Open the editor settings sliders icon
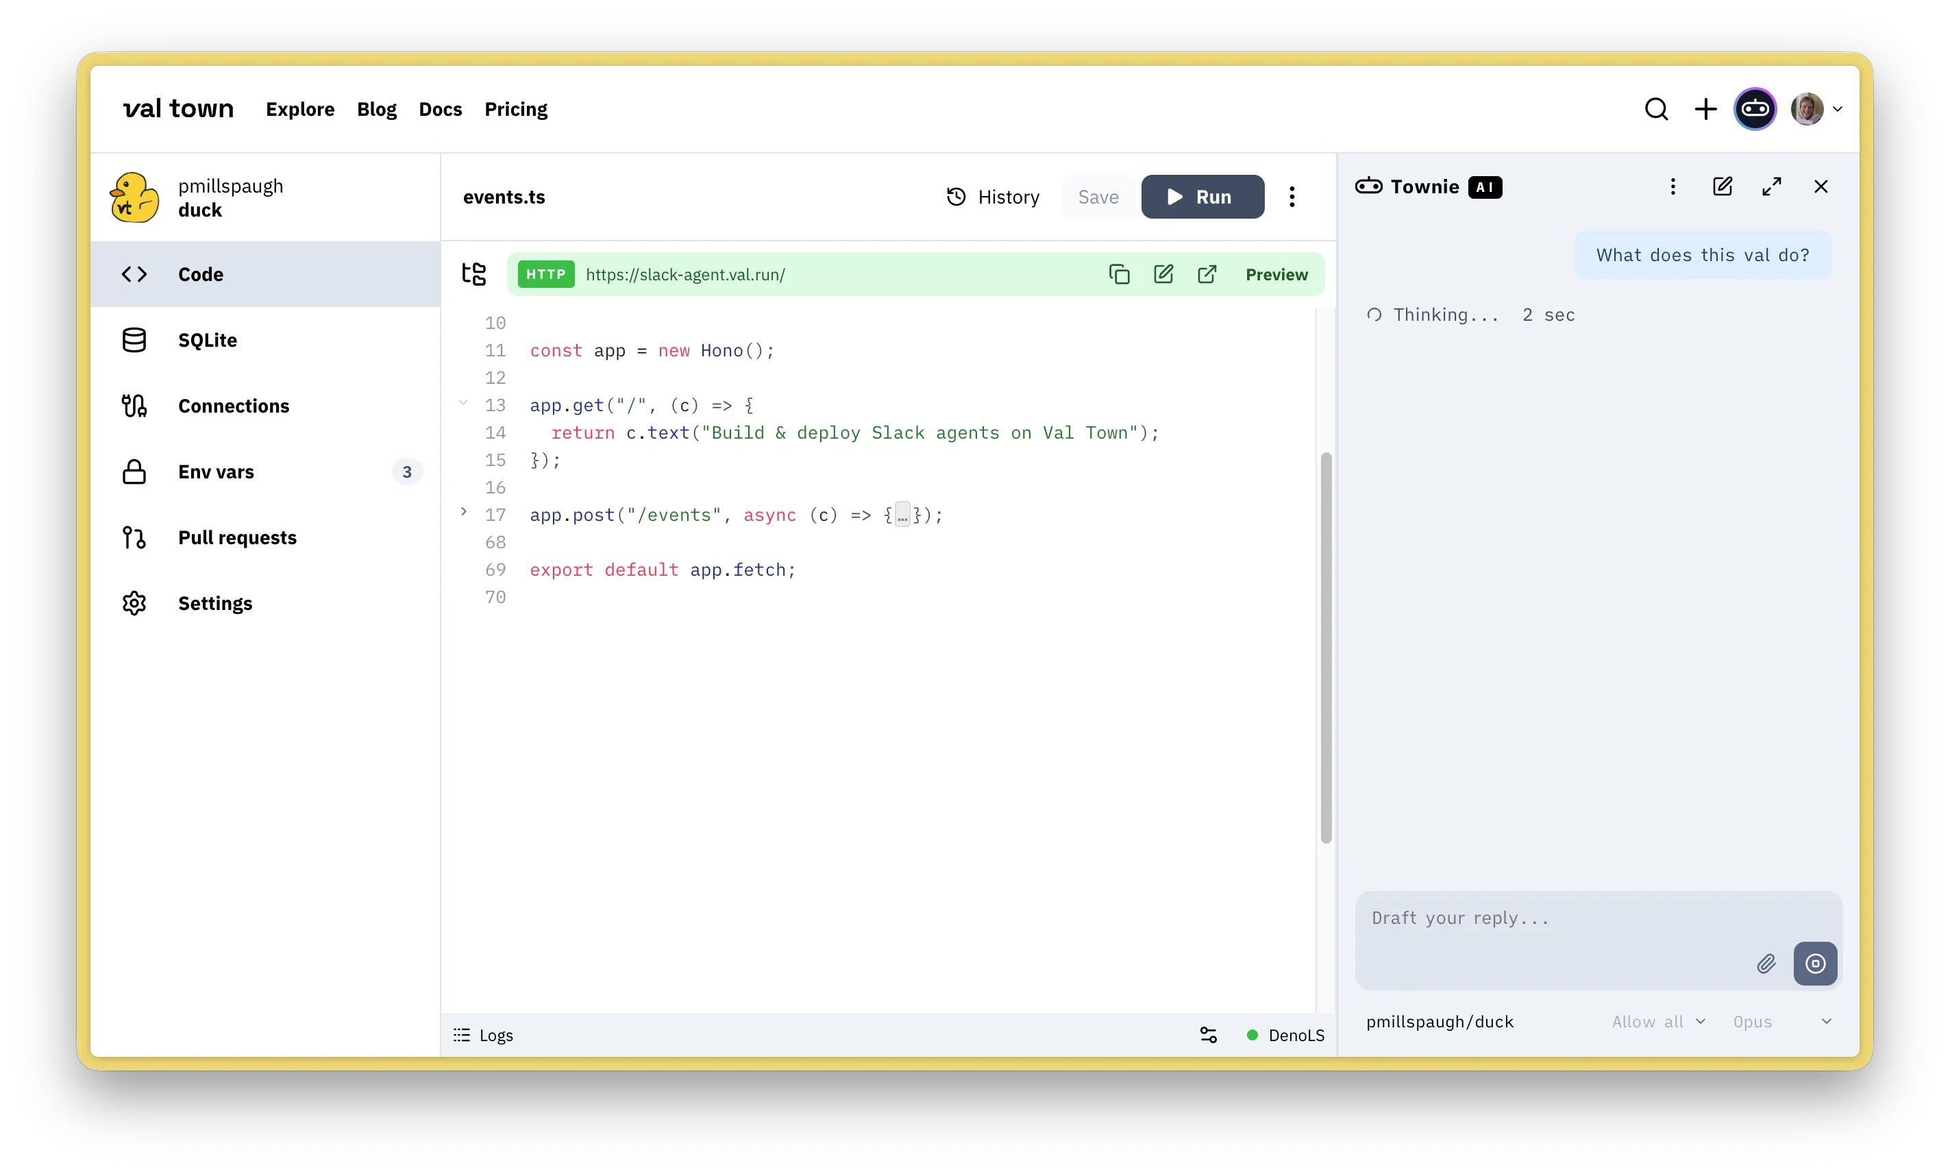The image size is (1950, 1172). (1208, 1036)
